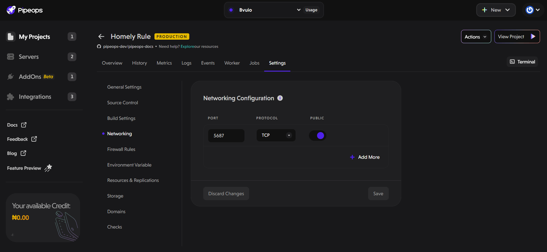Open Storage settings

(x=115, y=196)
